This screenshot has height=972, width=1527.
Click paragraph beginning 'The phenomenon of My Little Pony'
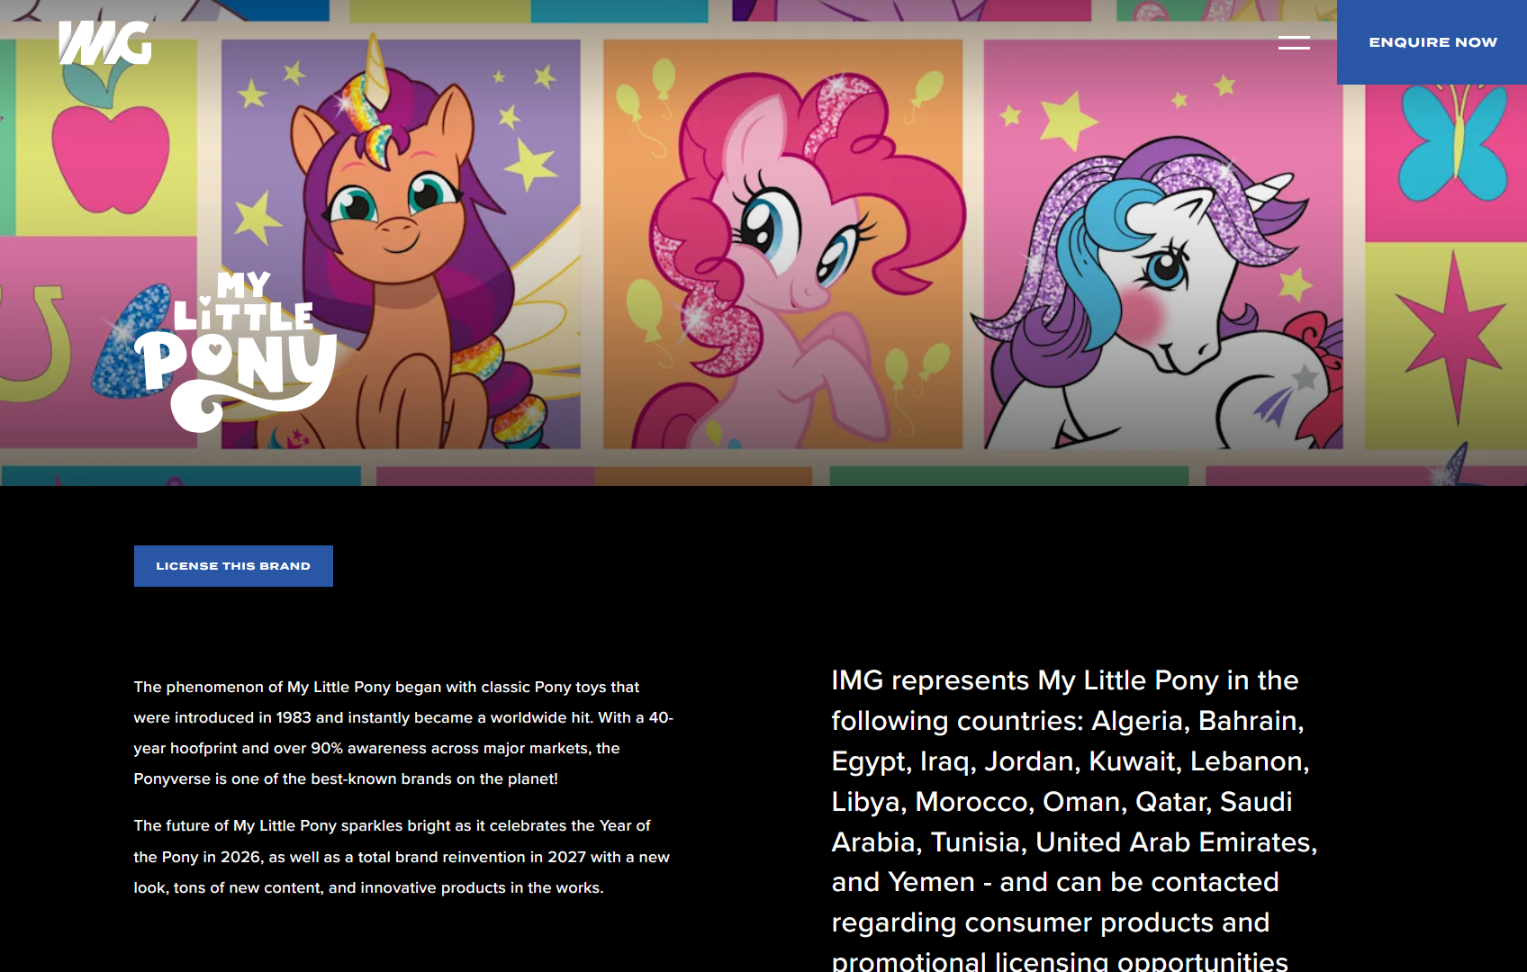tap(403, 733)
